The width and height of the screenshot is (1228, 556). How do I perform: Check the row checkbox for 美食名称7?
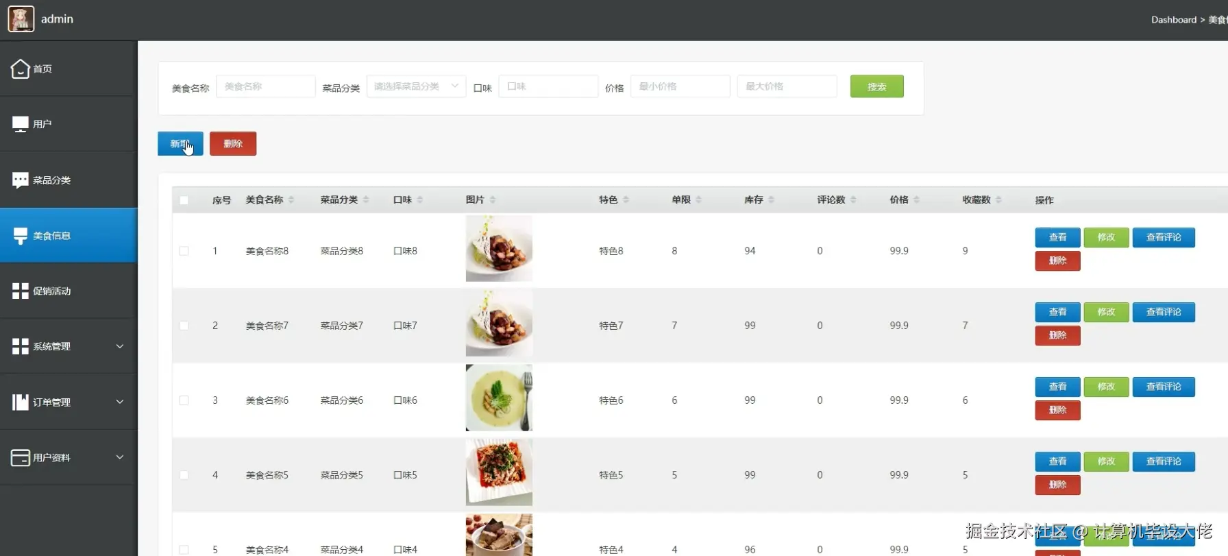click(184, 326)
